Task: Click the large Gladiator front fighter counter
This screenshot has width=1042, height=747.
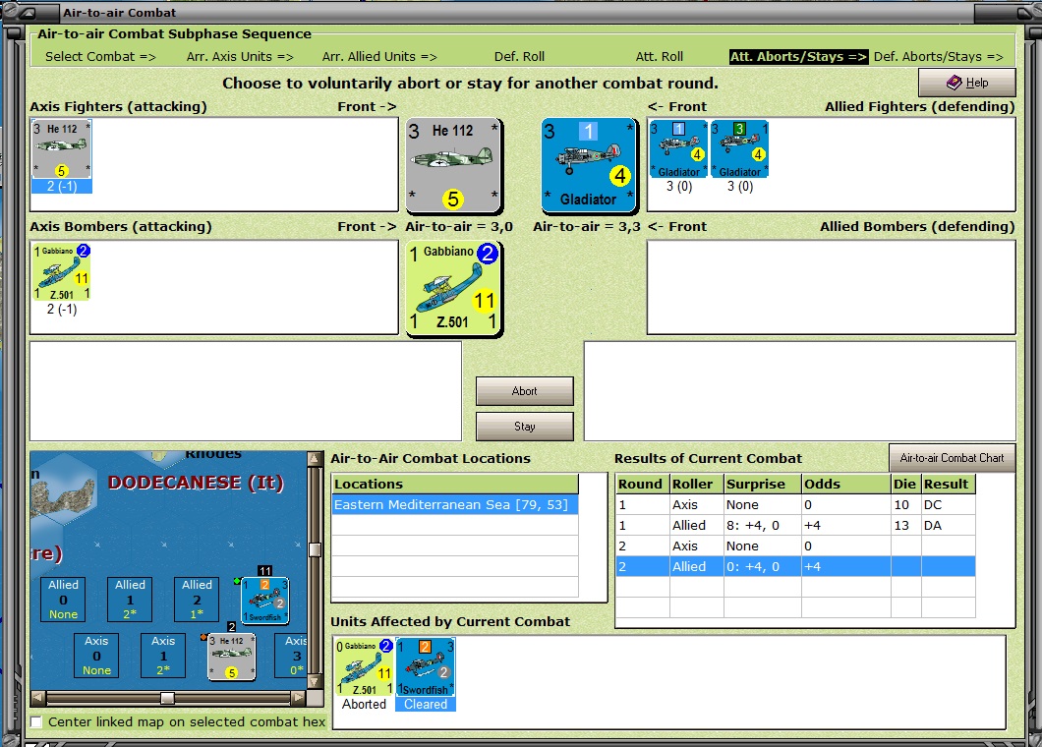Action: pyautogui.click(x=590, y=166)
